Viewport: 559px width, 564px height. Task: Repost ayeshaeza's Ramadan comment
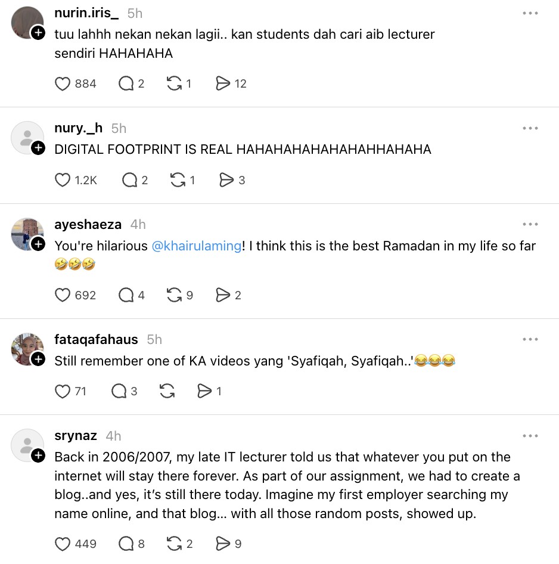(x=174, y=295)
